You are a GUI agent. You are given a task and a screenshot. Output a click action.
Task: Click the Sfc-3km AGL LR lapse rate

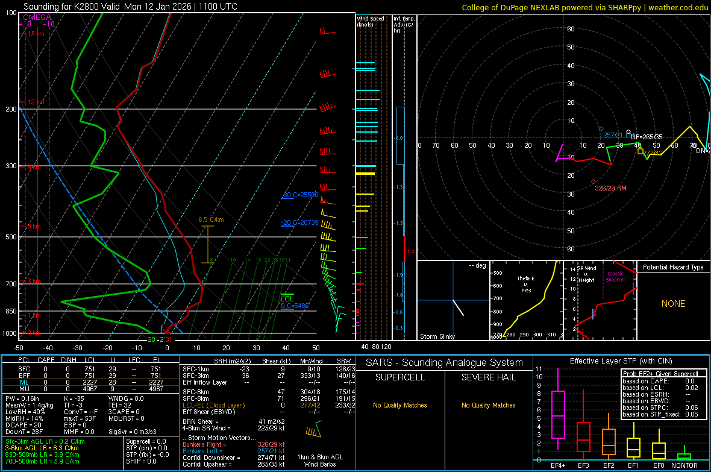coord(45,441)
